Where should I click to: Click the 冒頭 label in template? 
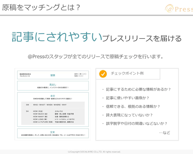pyautogui.click(x=53, y=75)
